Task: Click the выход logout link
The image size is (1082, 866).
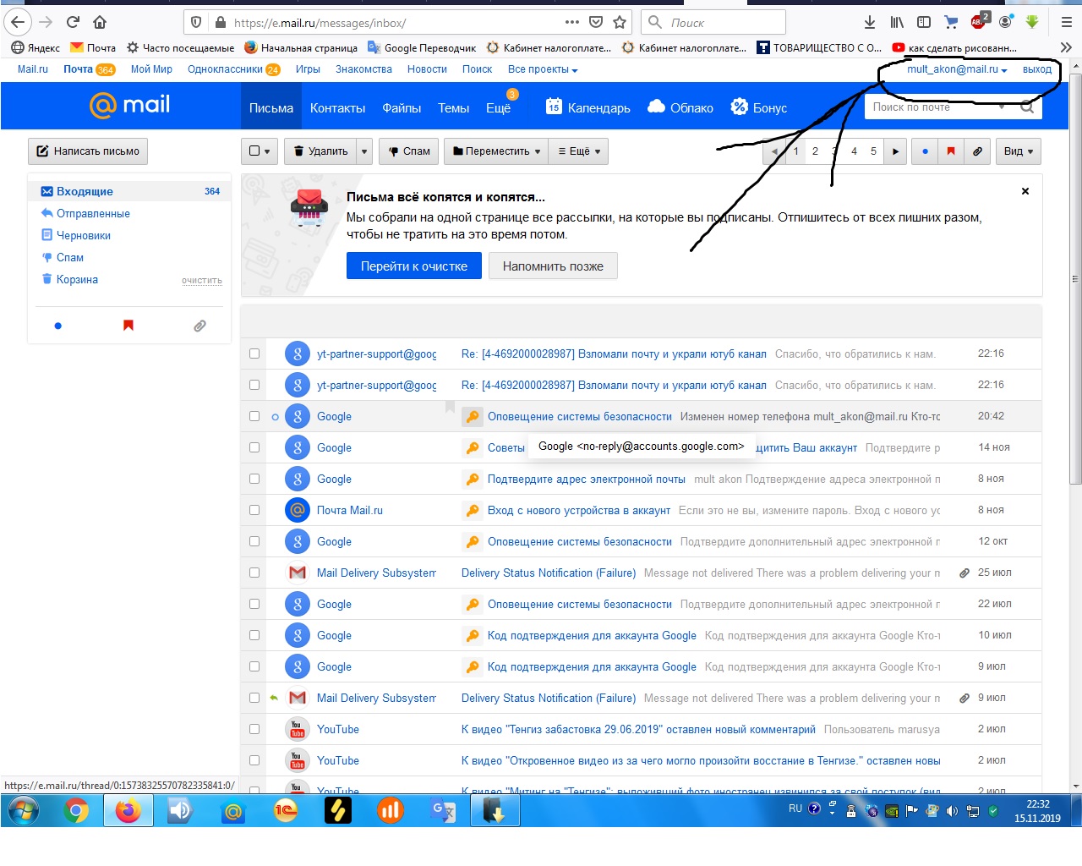Action: [x=1037, y=69]
